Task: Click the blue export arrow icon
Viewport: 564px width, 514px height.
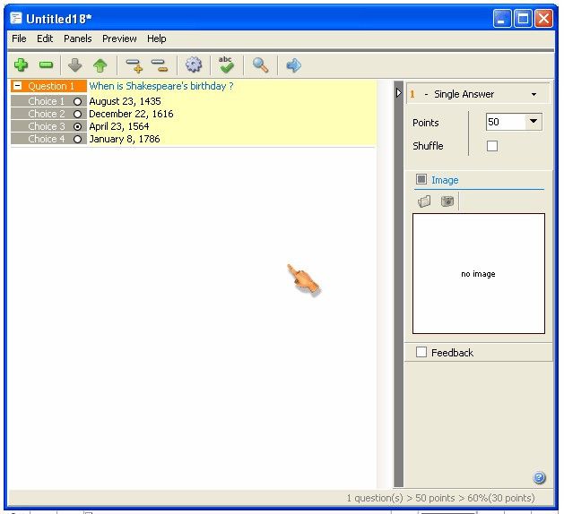Action: pos(293,65)
